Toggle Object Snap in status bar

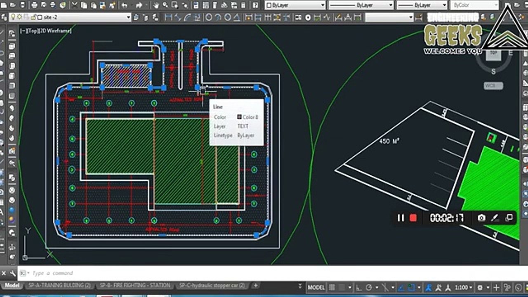tap(411, 288)
